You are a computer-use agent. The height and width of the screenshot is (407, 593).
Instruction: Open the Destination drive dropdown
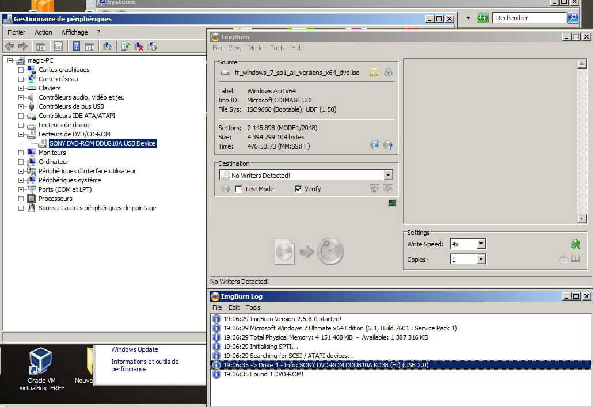(x=389, y=175)
